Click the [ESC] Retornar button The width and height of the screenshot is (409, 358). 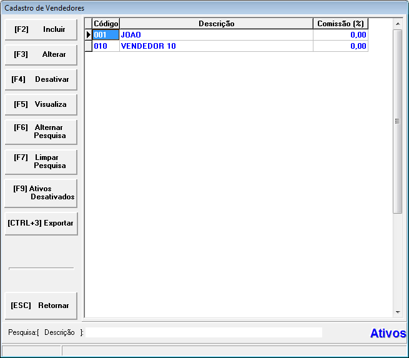41,306
